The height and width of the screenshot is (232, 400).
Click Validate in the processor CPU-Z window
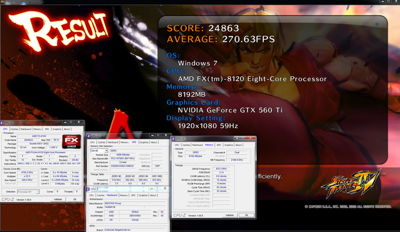[x=58, y=199]
